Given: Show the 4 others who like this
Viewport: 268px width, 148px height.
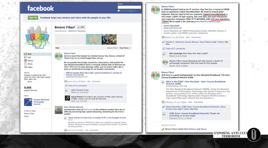Looking at the screenshot, I should pyautogui.click(x=186, y=109).
